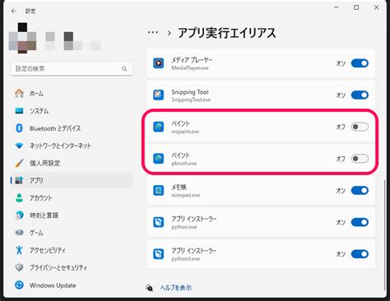Open プライバシーとセキュリティ settings
The height and width of the screenshot is (301, 390).
(72, 267)
